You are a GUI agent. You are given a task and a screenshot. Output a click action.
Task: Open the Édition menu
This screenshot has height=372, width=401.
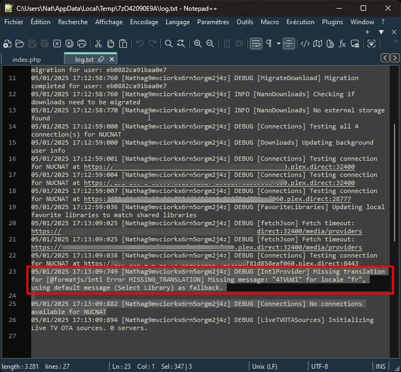point(40,22)
